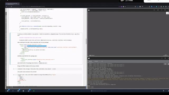Click the green icon in the bottom toolbar
169x95 pixels.
(34, 91)
